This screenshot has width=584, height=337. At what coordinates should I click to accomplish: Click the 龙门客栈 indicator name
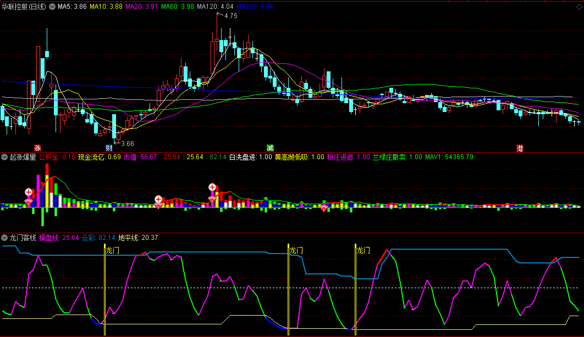[23, 238]
